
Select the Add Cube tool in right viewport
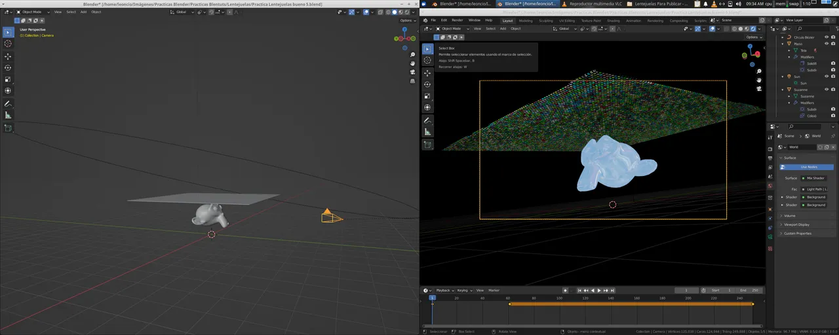point(427,145)
